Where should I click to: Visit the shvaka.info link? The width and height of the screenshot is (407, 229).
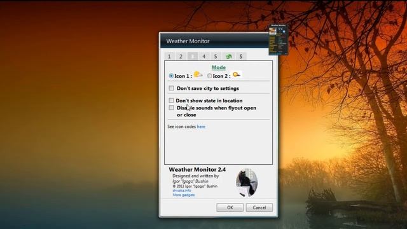[182, 191]
